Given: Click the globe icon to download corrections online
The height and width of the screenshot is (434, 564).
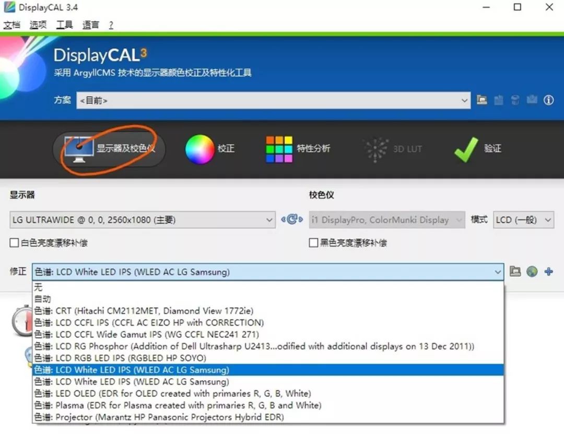Looking at the screenshot, I should click(532, 272).
